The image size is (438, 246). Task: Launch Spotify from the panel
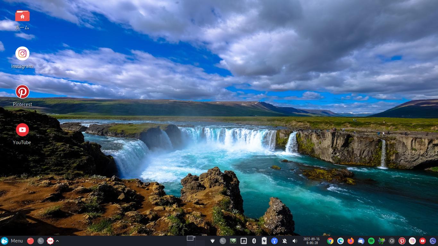(371, 241)
